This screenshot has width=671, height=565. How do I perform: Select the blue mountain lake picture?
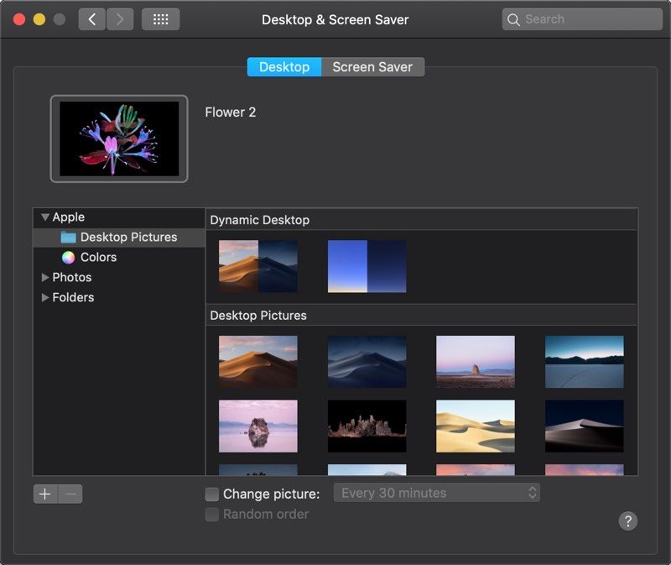click(584, 362)
